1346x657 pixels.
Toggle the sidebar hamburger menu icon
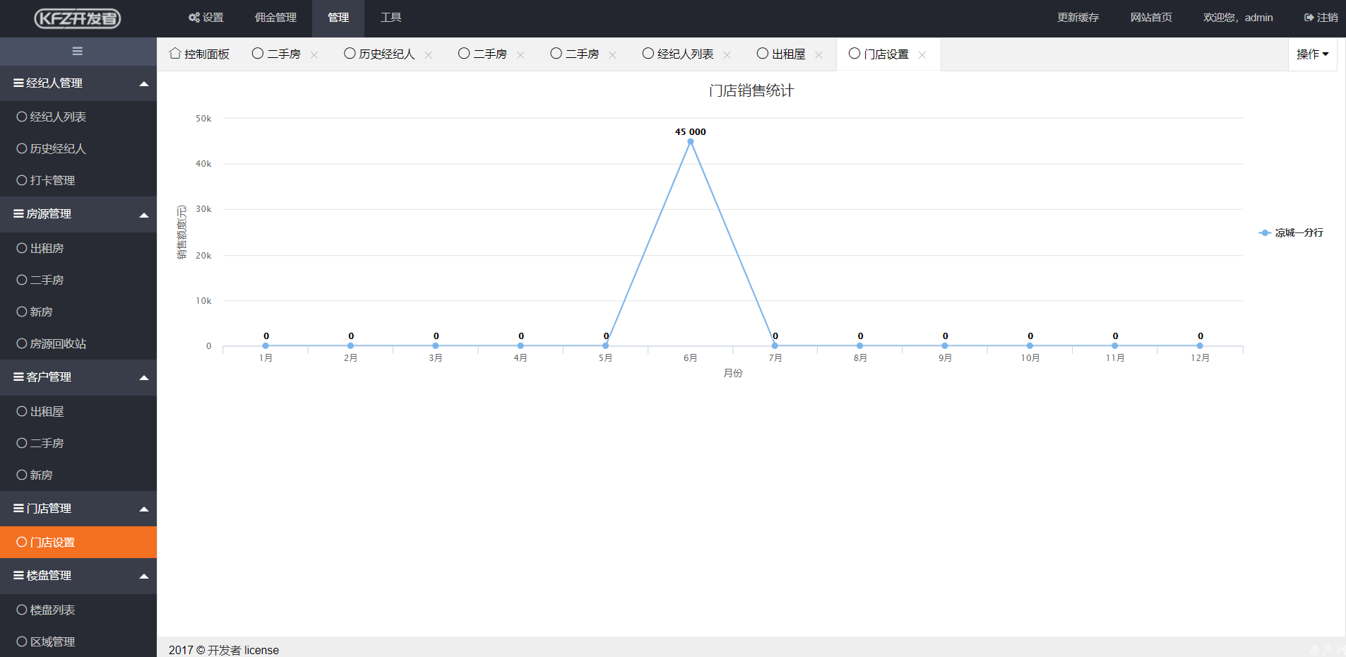click(x=78, y=51)
